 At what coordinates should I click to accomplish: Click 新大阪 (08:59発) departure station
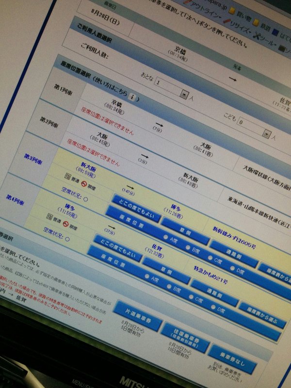(87, 169)
